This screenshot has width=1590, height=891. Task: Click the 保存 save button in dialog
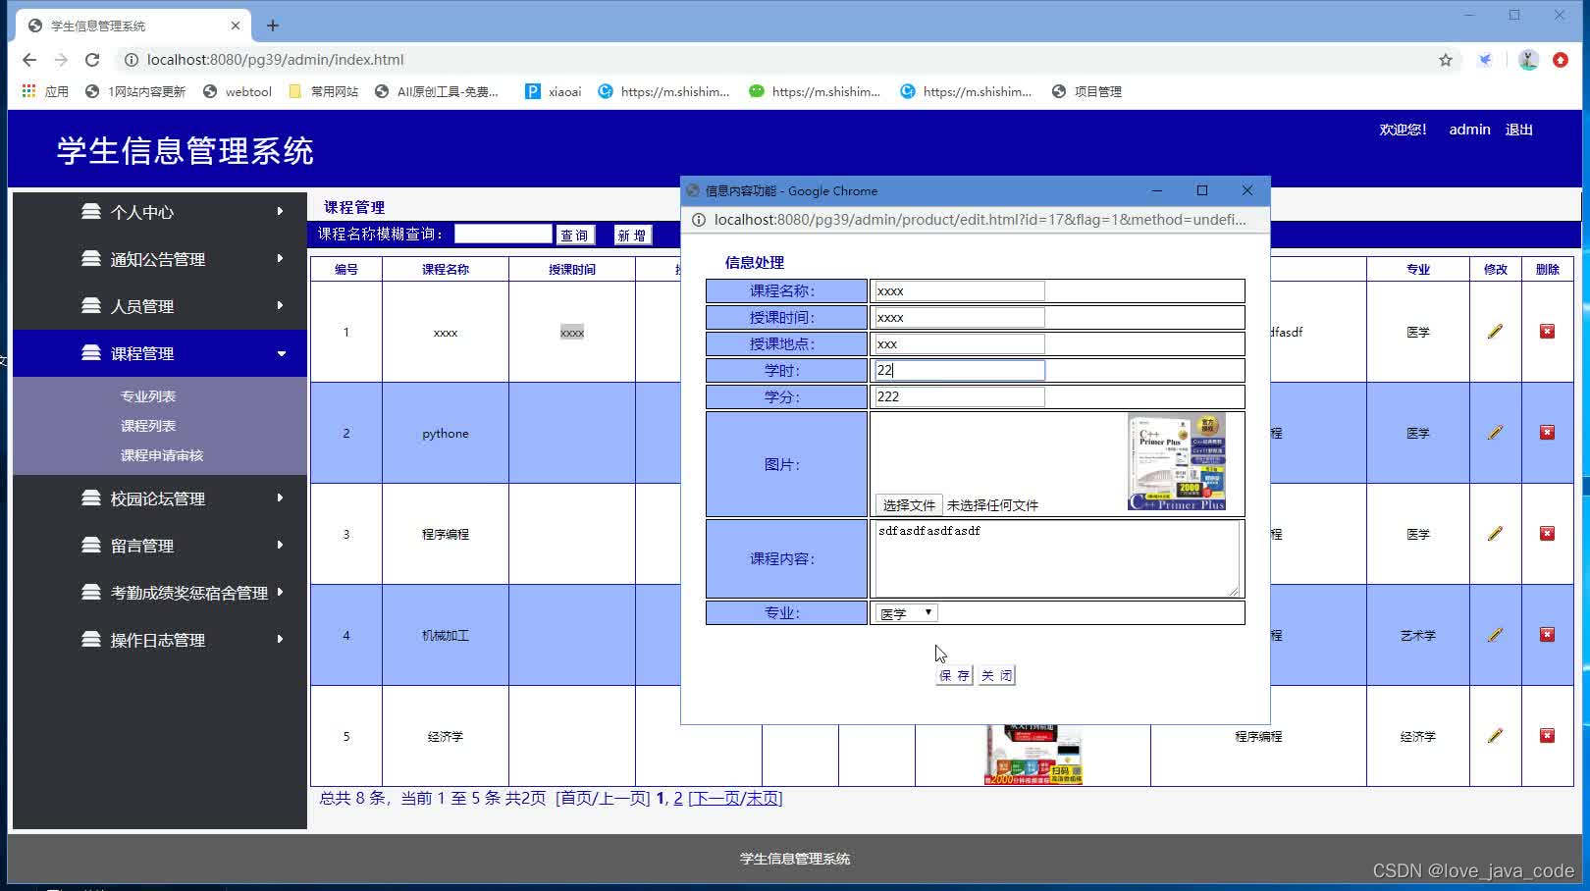tap(953, 674)
